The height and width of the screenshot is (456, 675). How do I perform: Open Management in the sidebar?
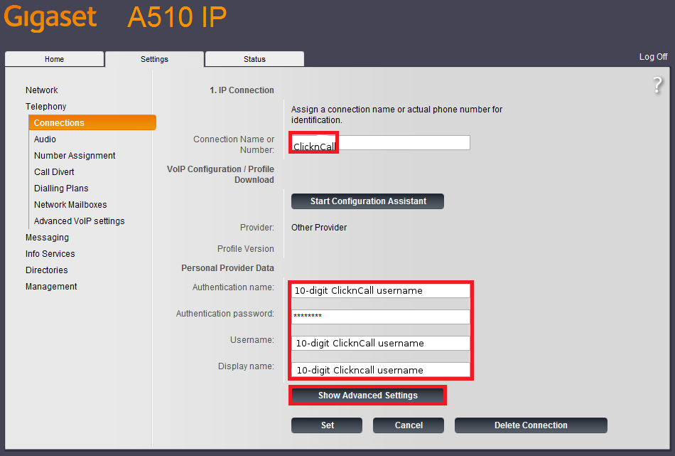click(x=50, y=287)
